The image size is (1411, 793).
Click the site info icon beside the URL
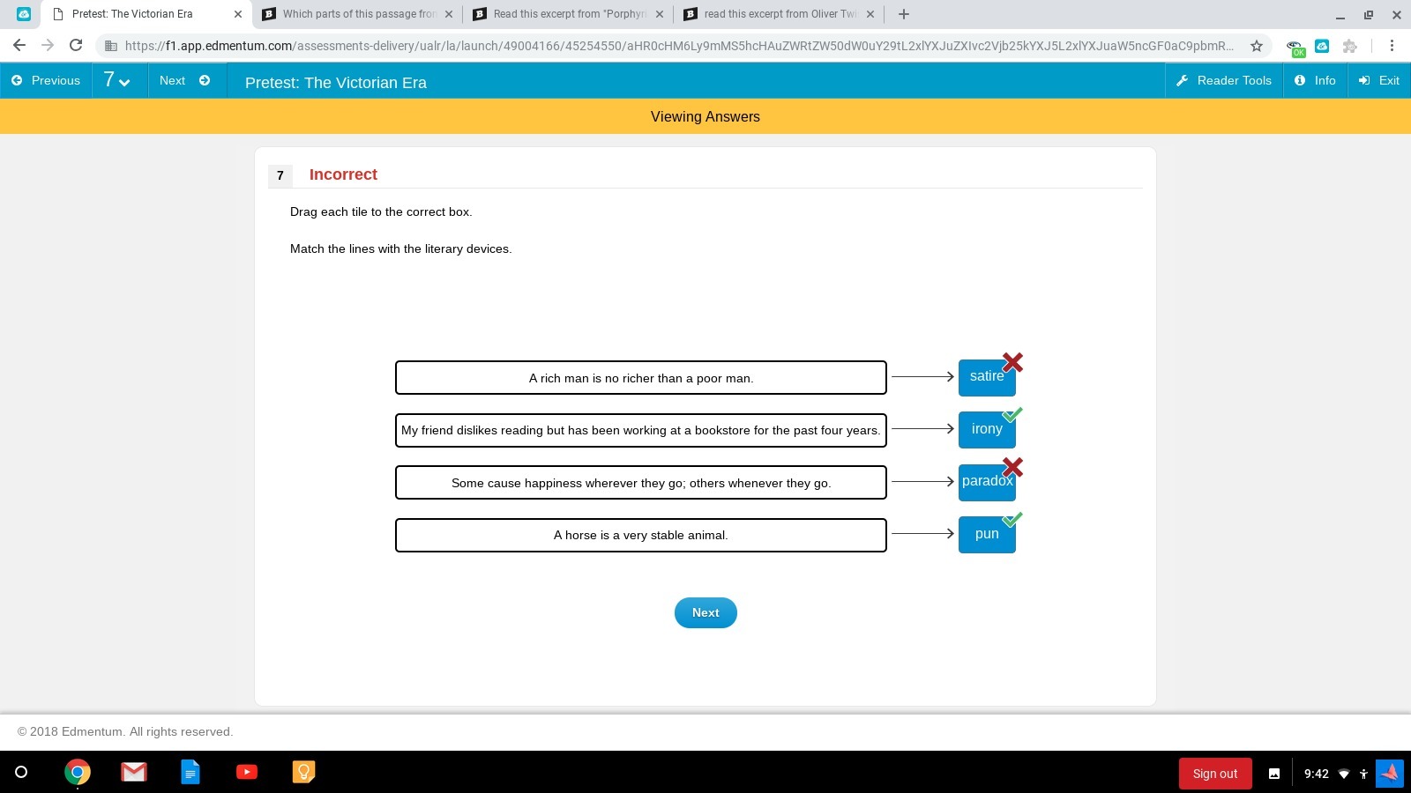110,46
